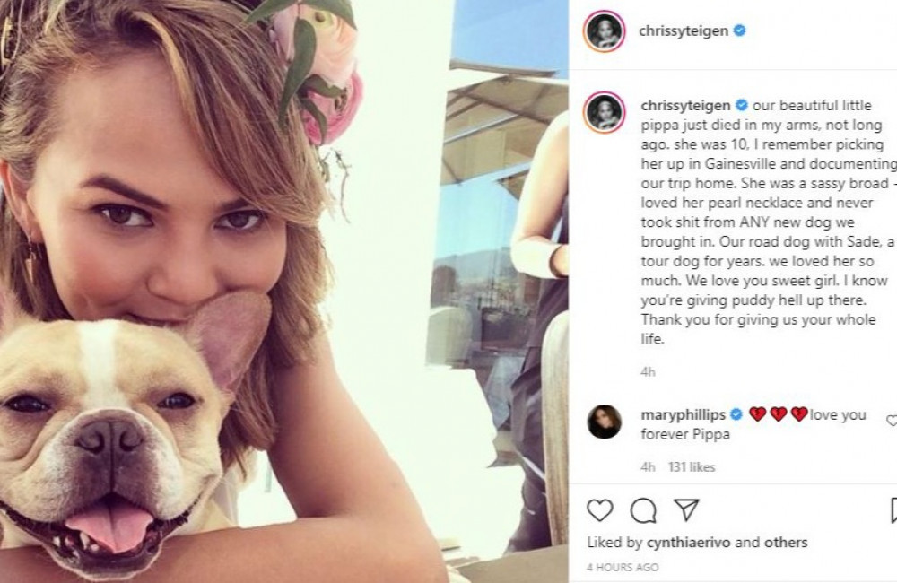Click the chrissyteigen avatar in the post header
The height and width of the screenshot is (583, 897).
click(604, 32)
